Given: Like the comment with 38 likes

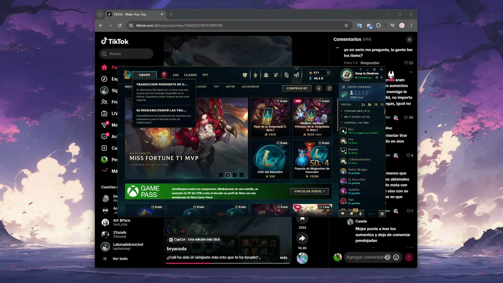Looking at the screenshot, I should tap(406, 118).
